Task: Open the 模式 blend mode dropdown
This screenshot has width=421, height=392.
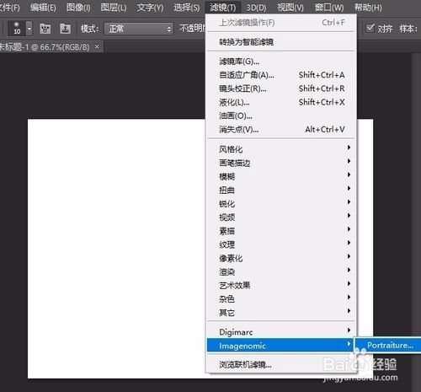Action: coord(139,29)
